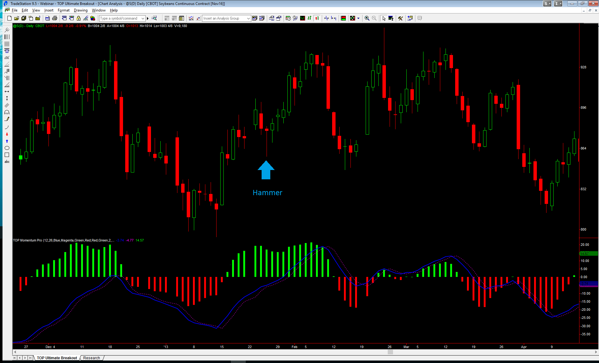The height and width of the screenshot is (363, 599).
Task: Choose the red down arrow drawing tool
Action: click(7, 134)
